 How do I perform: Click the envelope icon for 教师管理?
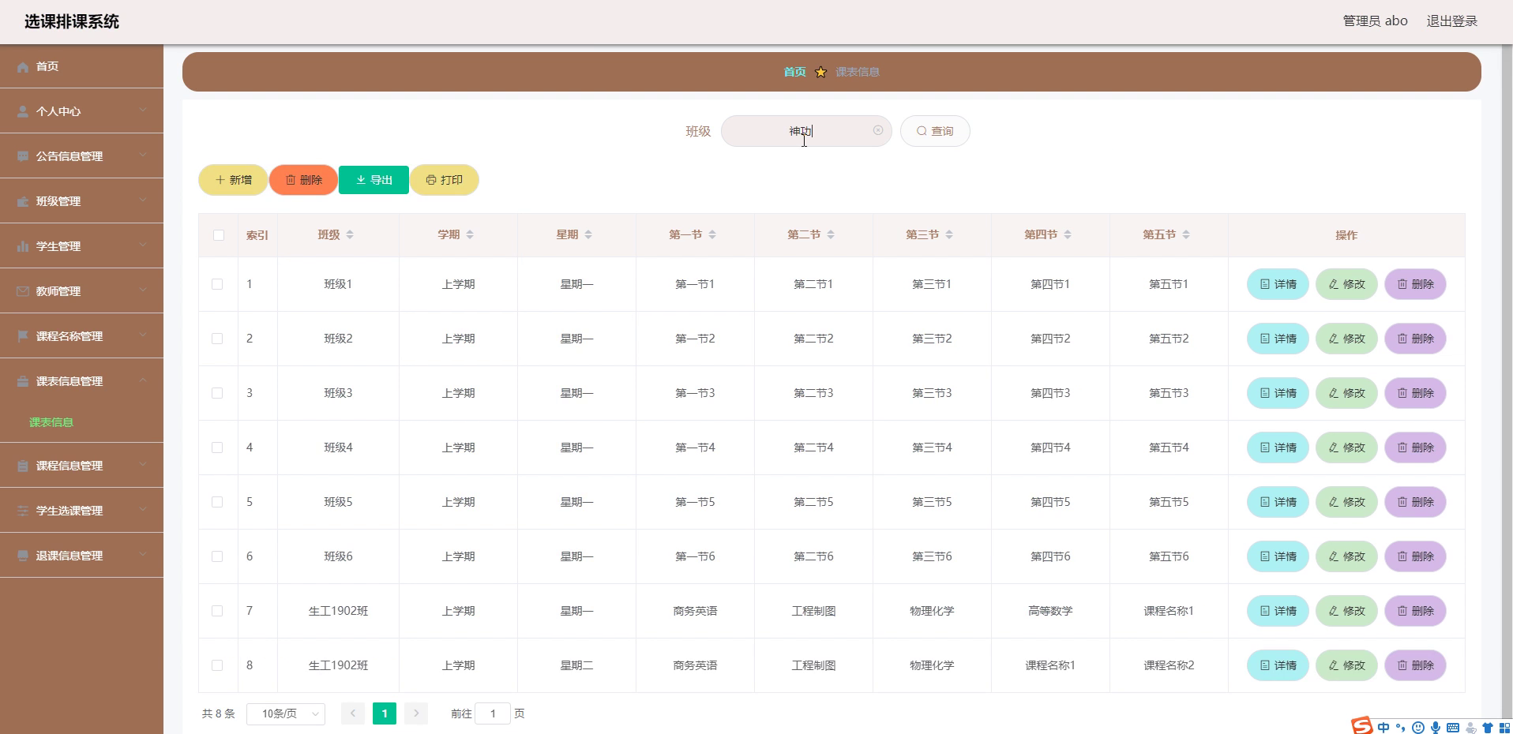pyautogui.click(x=23, y=292)
